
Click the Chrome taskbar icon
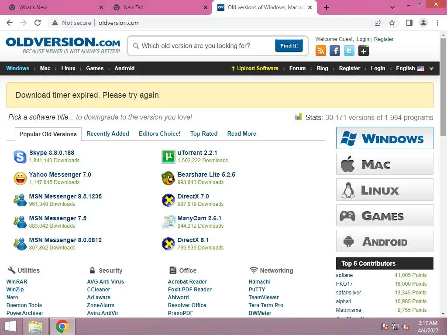pyautogui.click(x=62, y=326)
